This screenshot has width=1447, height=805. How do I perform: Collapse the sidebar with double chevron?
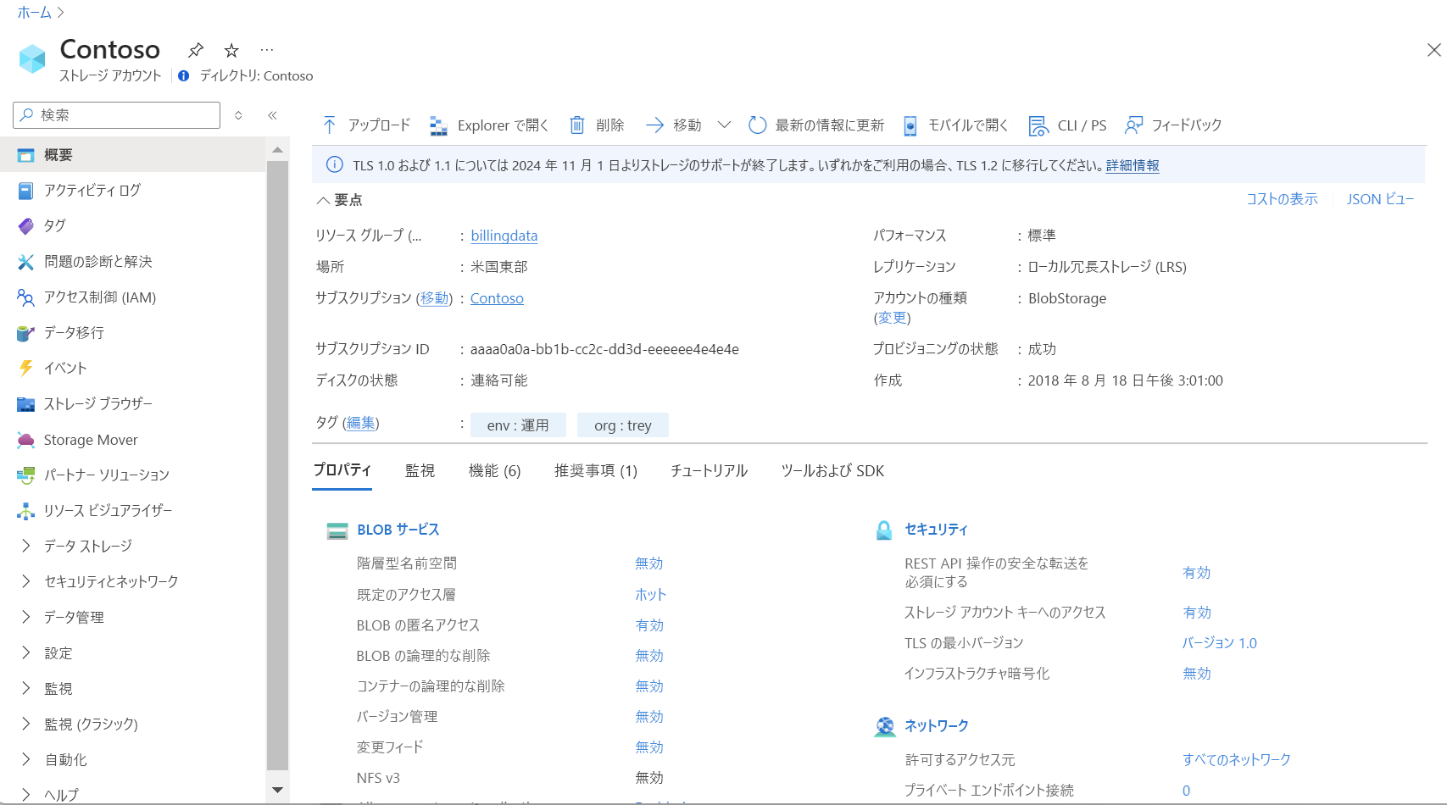pyautogui.click(x=273, y=115)
